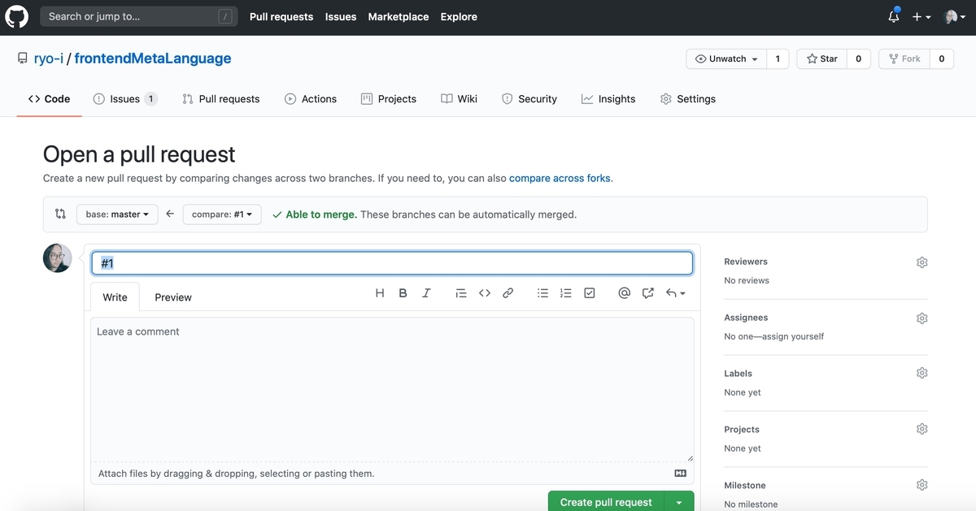Click the Leave a comment text area
976x511 pixels.
pyautogui.click(x=392, y=389)
